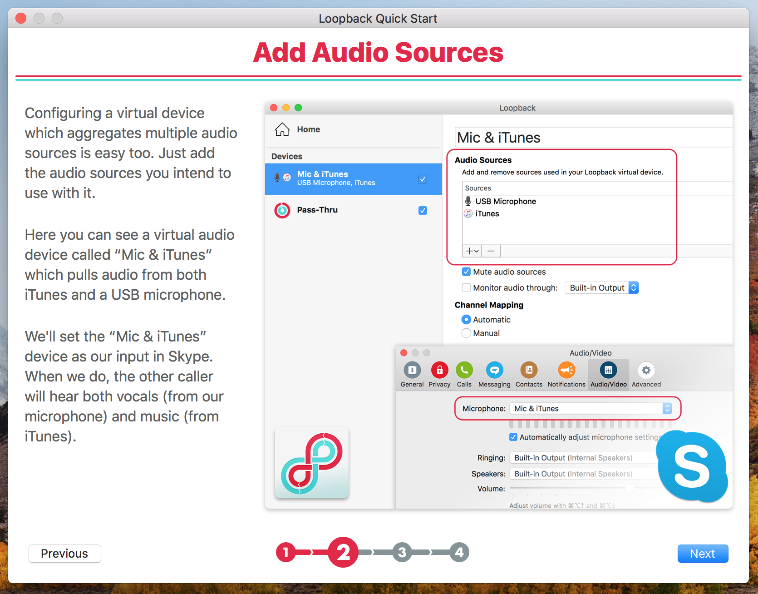Viewport: 758px width, 594px height.
Task: Select the Automatic channel mapping radio
Action: [466, 320]
